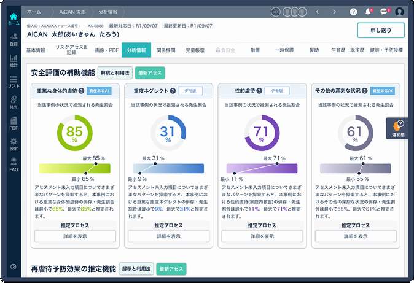Click the AiCAN 太郎 breadcrumb
The width and height of the screenshot is (414, 283).
[x=72, y=12]
